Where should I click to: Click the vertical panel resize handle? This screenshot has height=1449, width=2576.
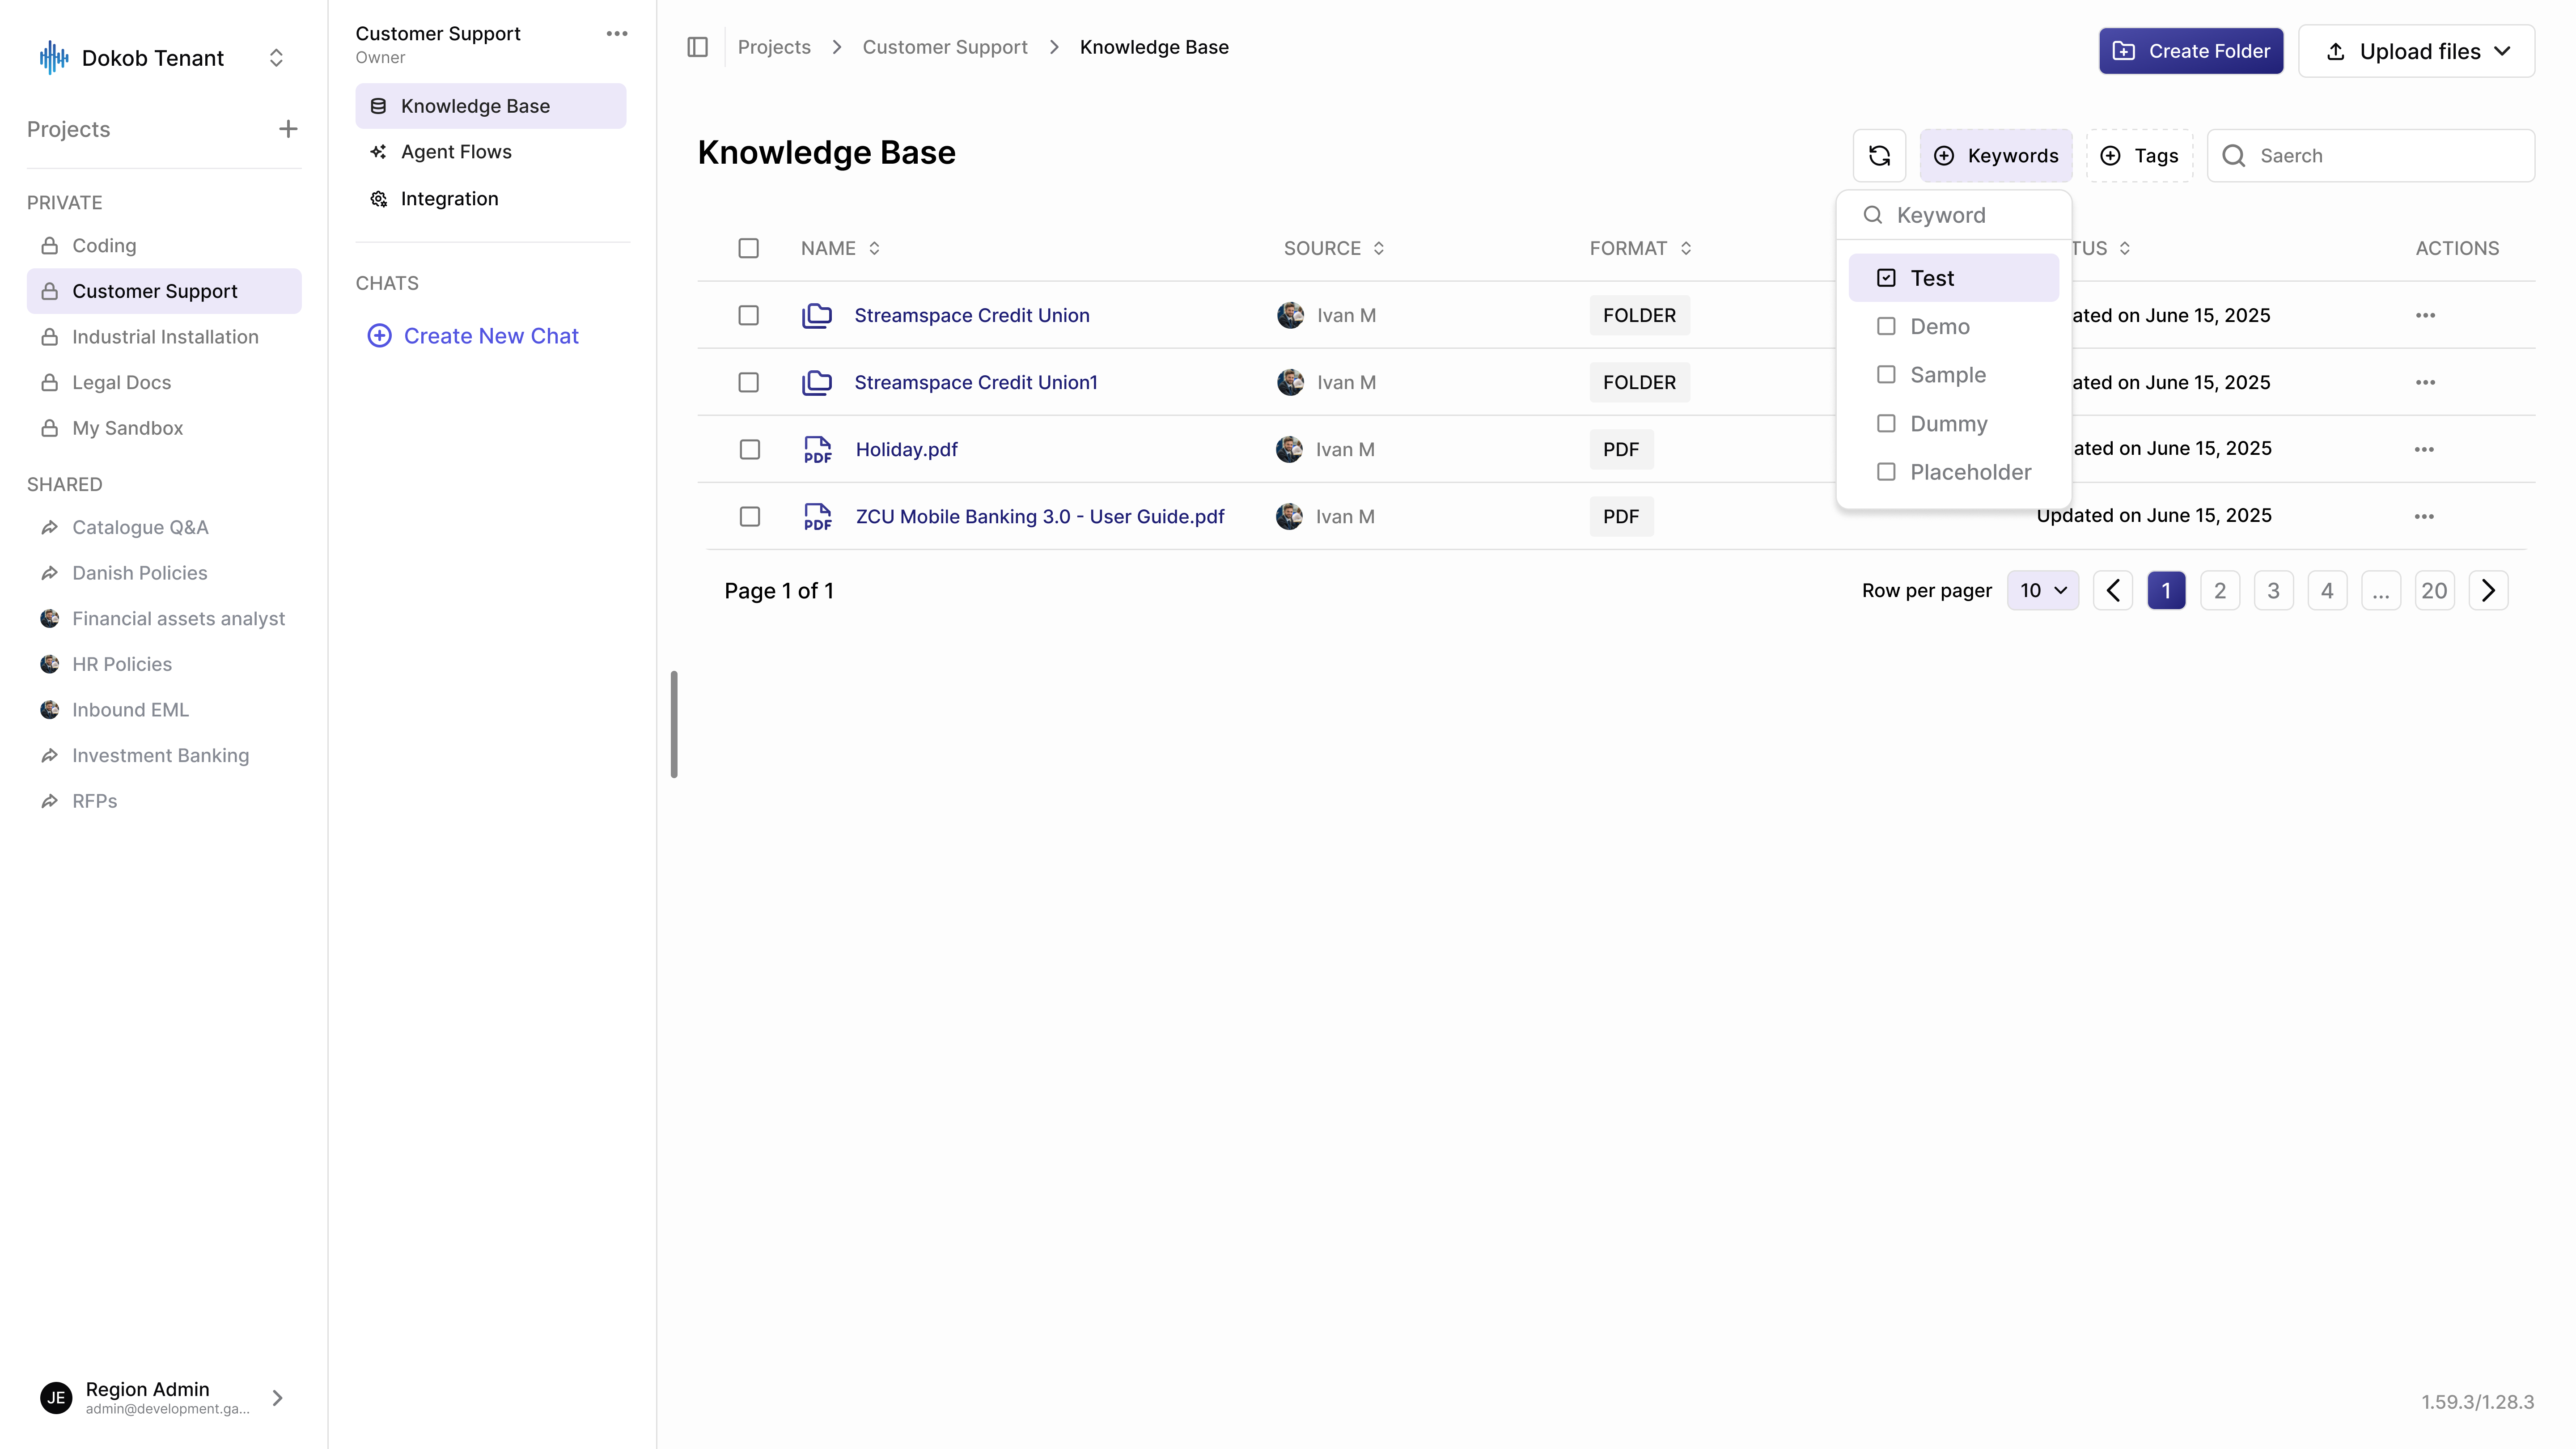(x=674, y=724)
